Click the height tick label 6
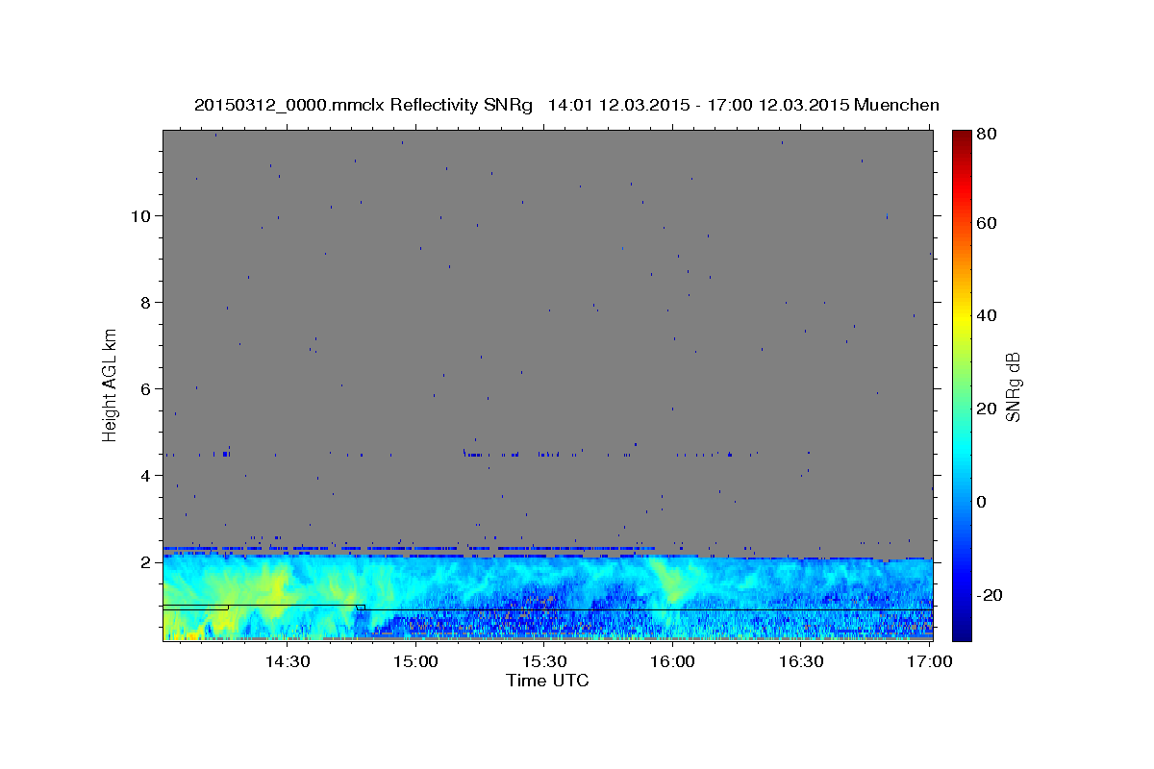The image size is (1154, 769). click(x=144, y=388)
